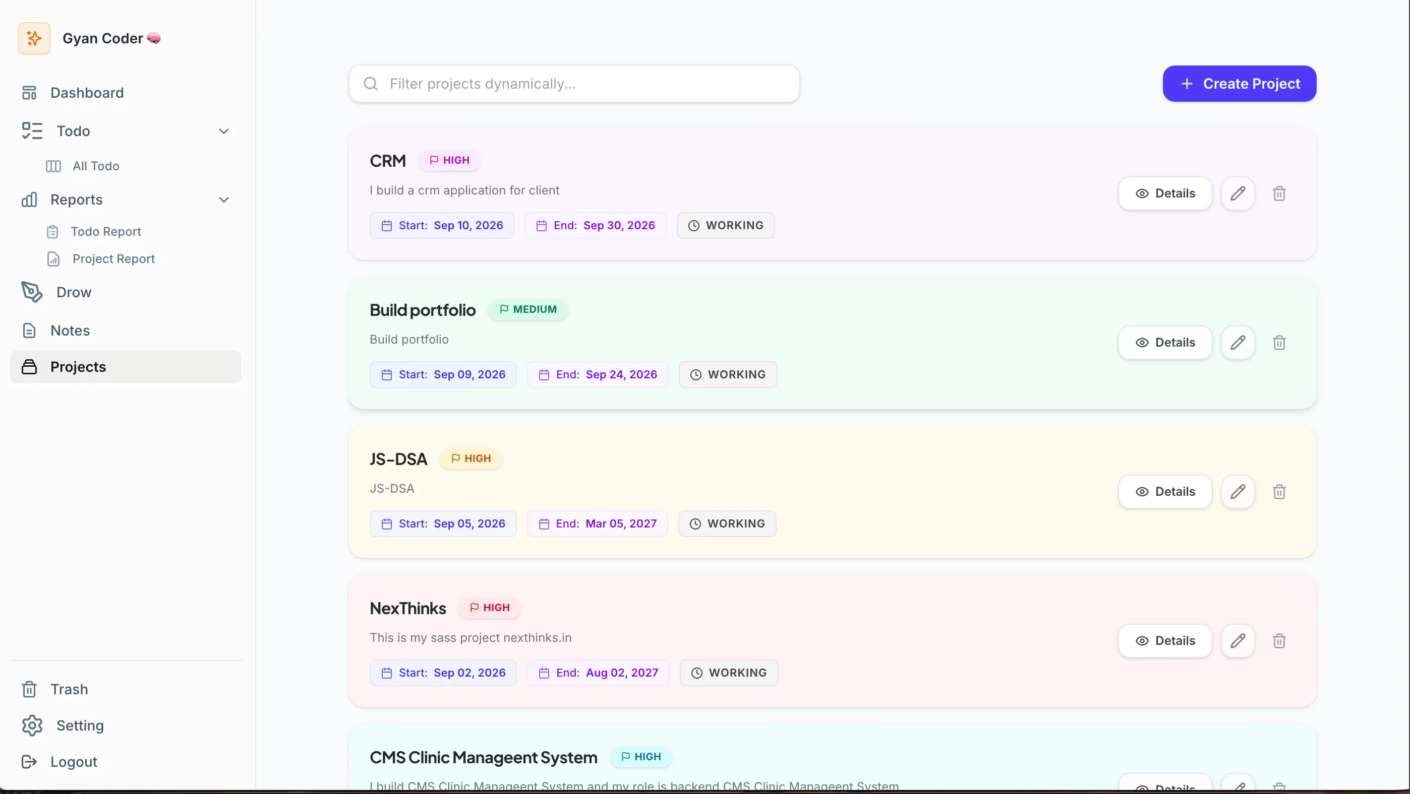Open the Trash page
This screenshot has height=794, width=1410.
[126, 690]
